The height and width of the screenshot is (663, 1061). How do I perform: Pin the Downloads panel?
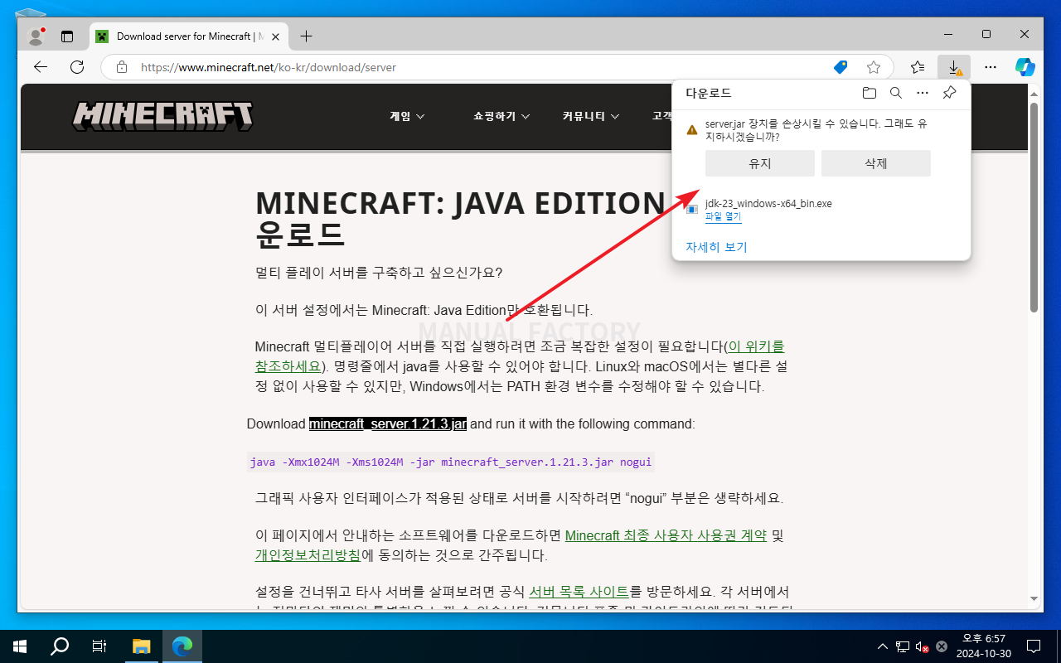click(x=950, y=93)
